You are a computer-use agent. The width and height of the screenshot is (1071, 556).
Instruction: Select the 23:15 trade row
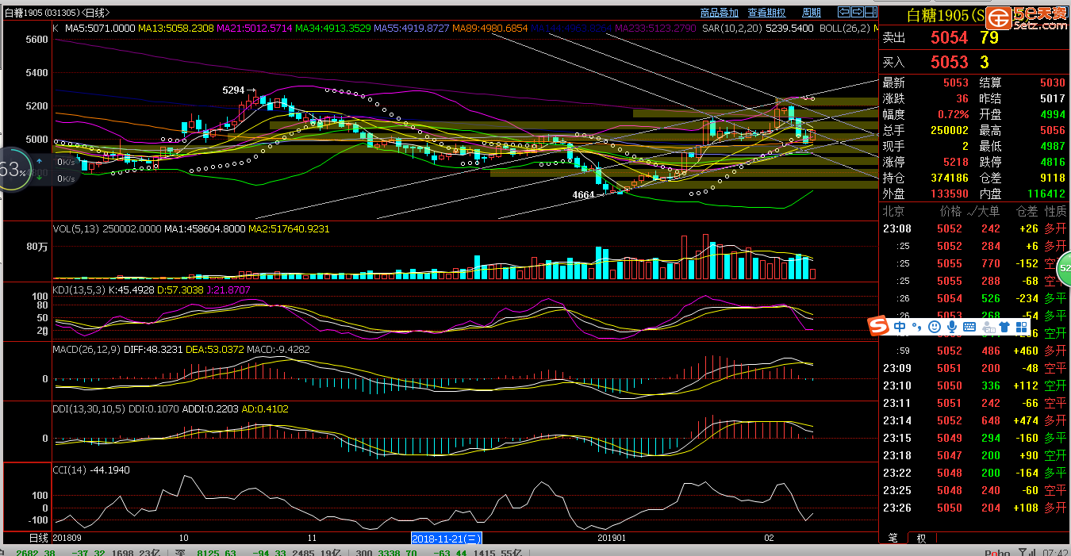(975, 438)
